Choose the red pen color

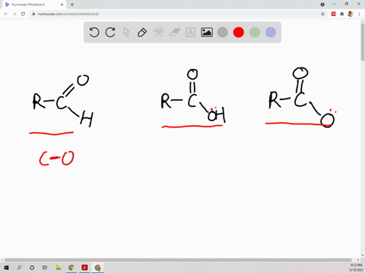coord(239,33)
